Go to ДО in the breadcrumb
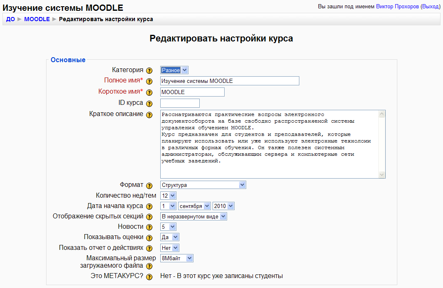 point(10,19)
